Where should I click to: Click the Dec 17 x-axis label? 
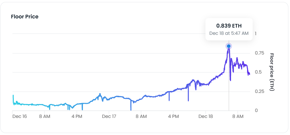pos(109,117)
